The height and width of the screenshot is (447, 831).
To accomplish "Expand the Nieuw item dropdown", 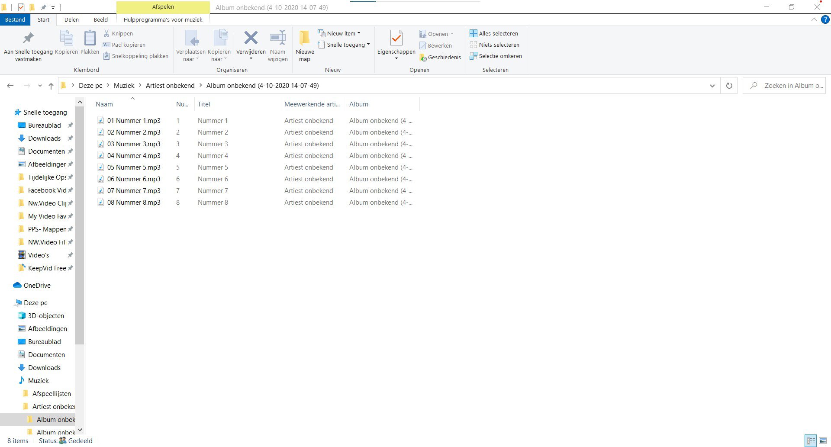I will 339,33.
